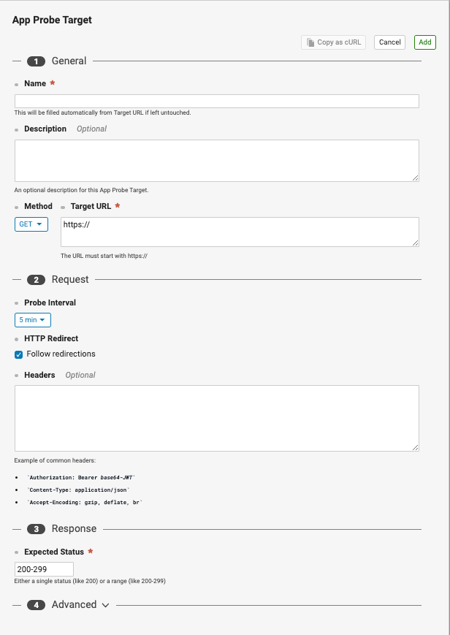Click the Target URL resize grip
This screenshot has height=635, width=450.
point(415,243)
